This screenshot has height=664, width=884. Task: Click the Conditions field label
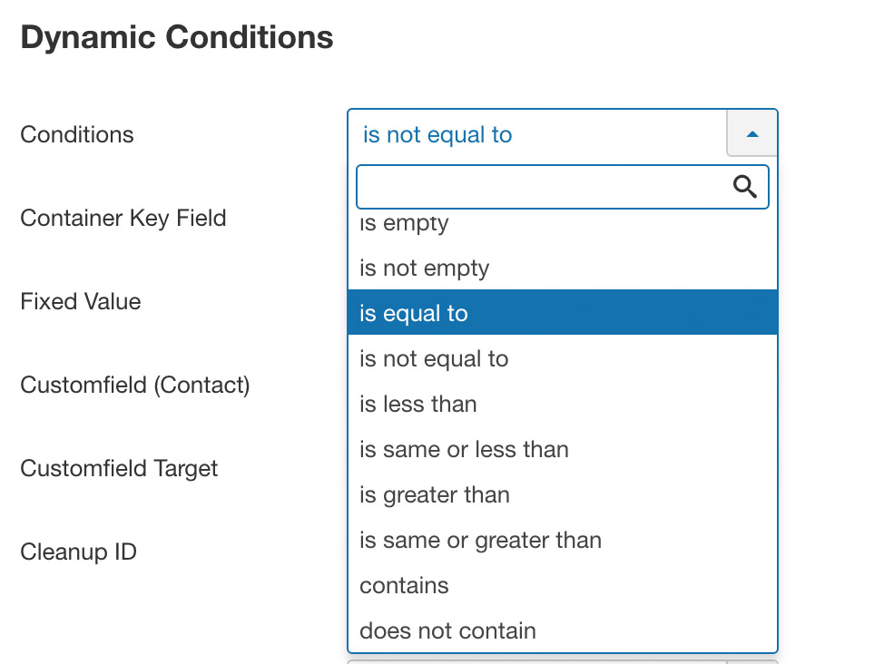pos(77,135)
